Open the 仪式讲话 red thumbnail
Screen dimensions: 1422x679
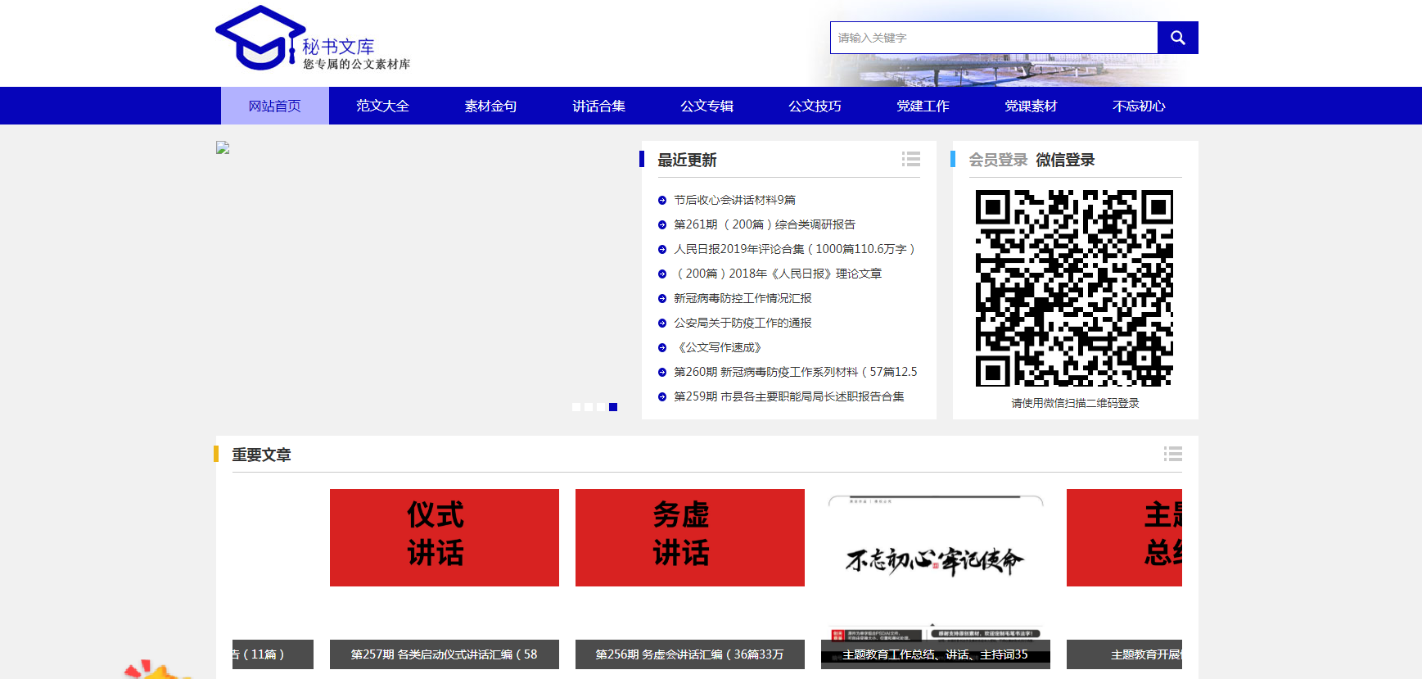coord(444,537)
